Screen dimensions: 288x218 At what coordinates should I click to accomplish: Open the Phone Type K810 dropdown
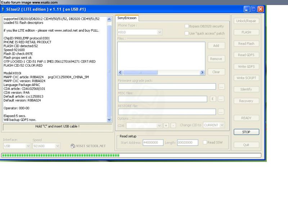(159, 32)
